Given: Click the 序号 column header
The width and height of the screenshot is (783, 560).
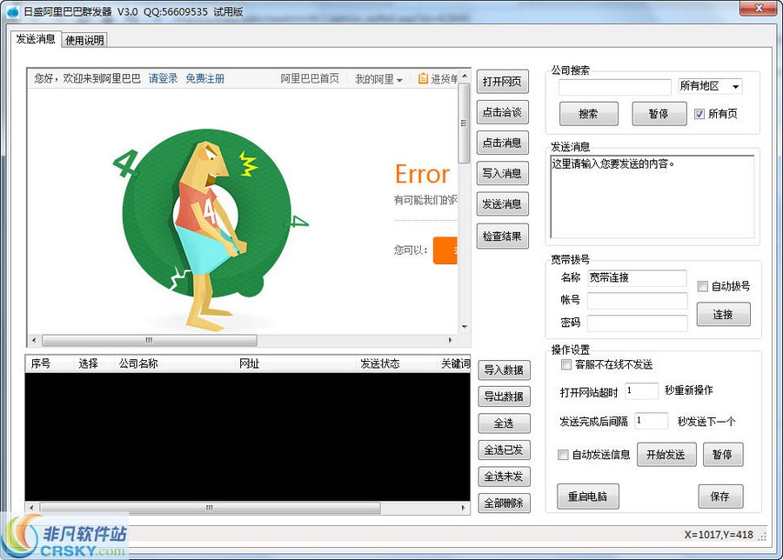Looking at the screenshot, I should click(x=49, y=363).
